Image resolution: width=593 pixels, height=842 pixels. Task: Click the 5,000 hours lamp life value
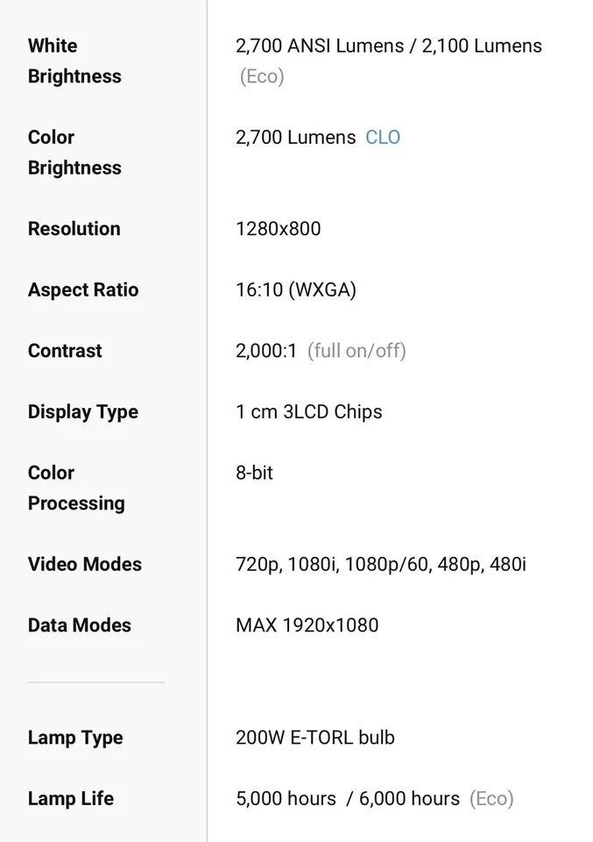pyautogui.click(x=286, y=799)
